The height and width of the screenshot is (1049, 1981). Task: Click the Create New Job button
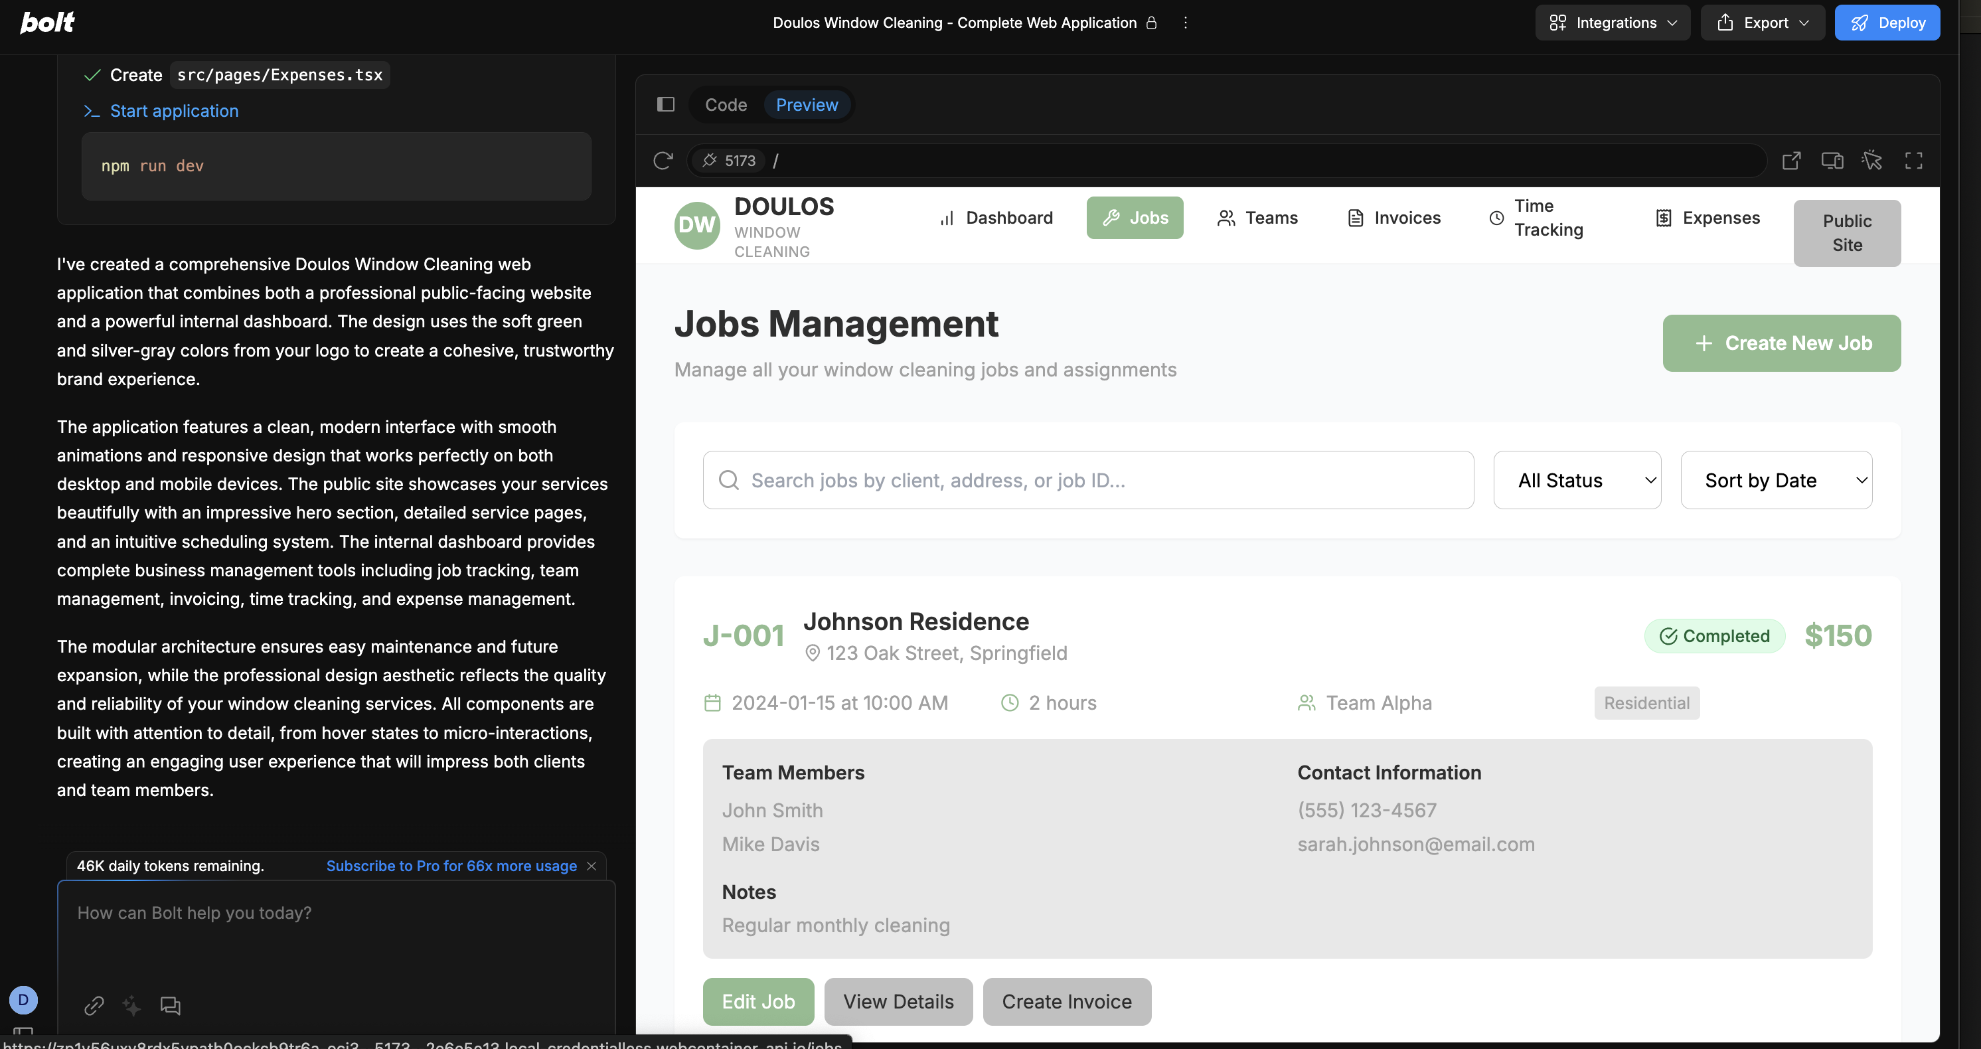1781,343
